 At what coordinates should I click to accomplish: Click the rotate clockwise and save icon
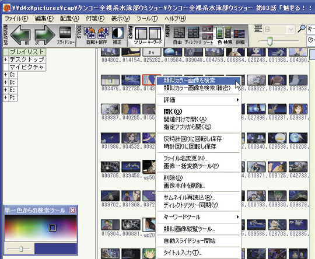(103, 33)
